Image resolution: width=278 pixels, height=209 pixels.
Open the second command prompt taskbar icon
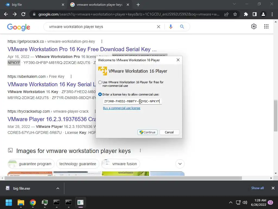[68, 202]
